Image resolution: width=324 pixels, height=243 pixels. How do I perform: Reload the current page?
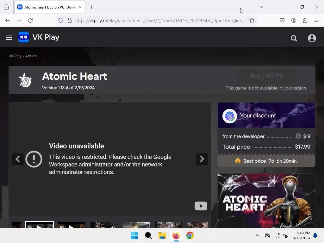click(30, 21)
